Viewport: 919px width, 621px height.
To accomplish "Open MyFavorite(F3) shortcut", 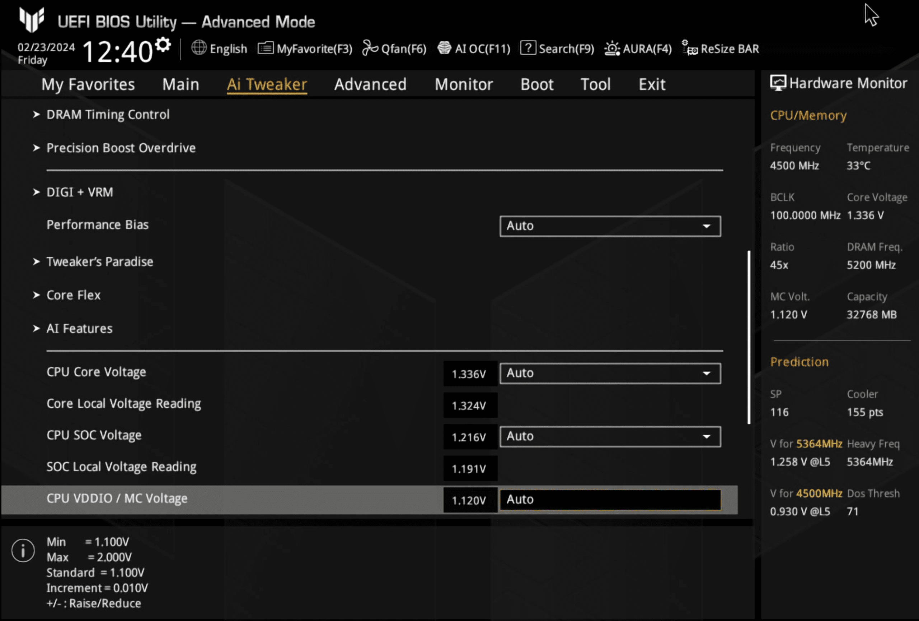I will click(x=314, y=49).
